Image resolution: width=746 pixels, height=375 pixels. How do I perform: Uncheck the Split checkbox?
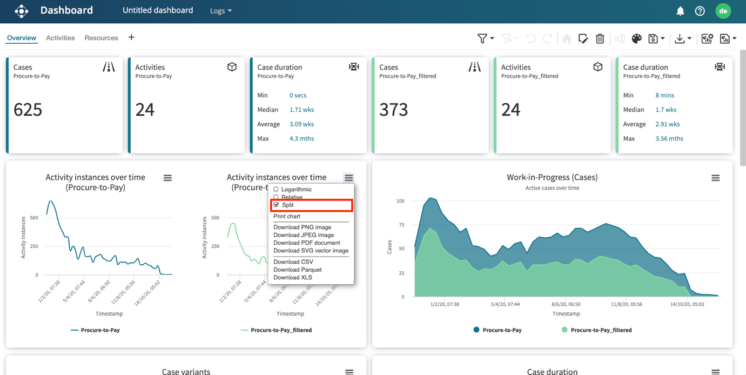coord(277,205)
